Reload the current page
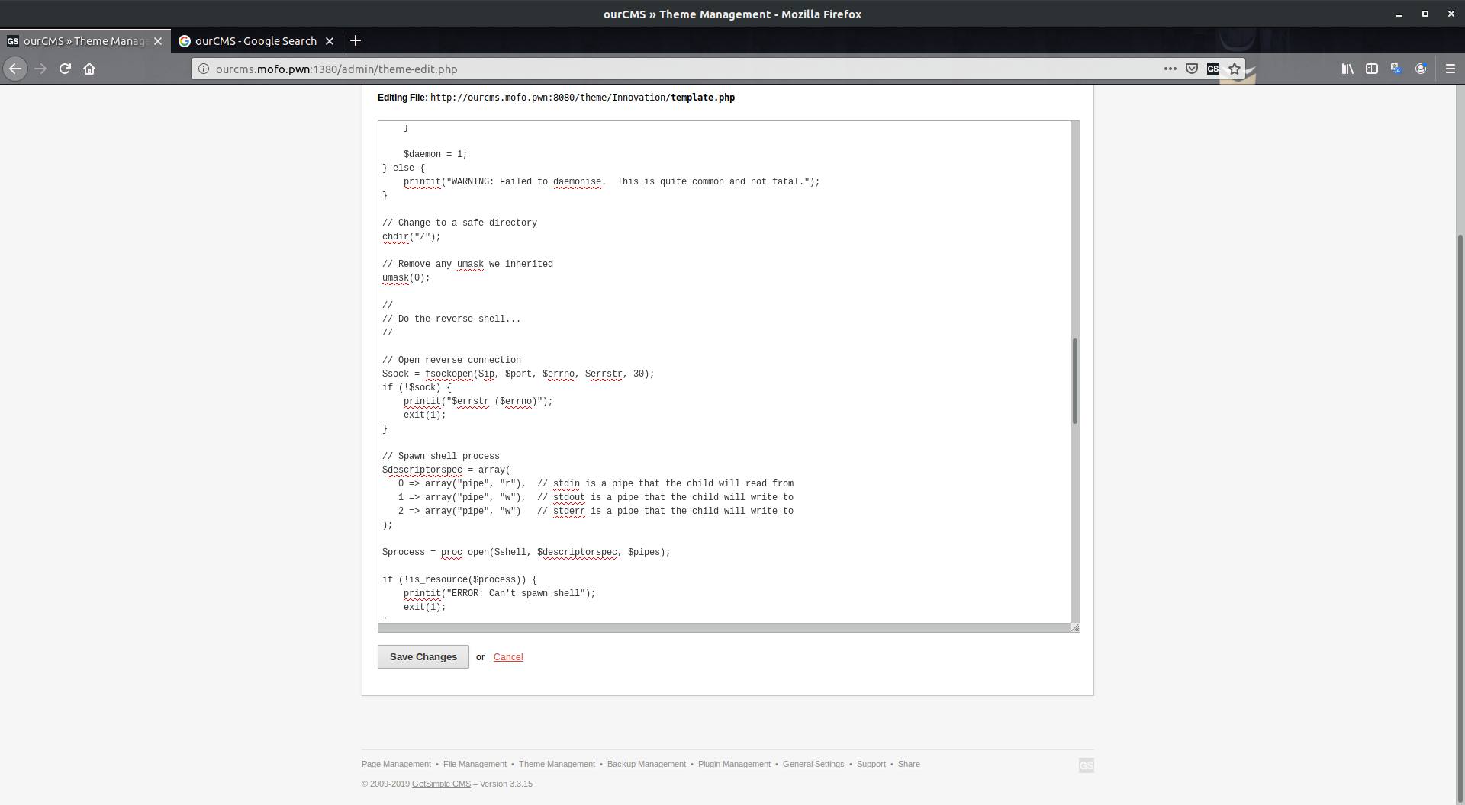 65,69
